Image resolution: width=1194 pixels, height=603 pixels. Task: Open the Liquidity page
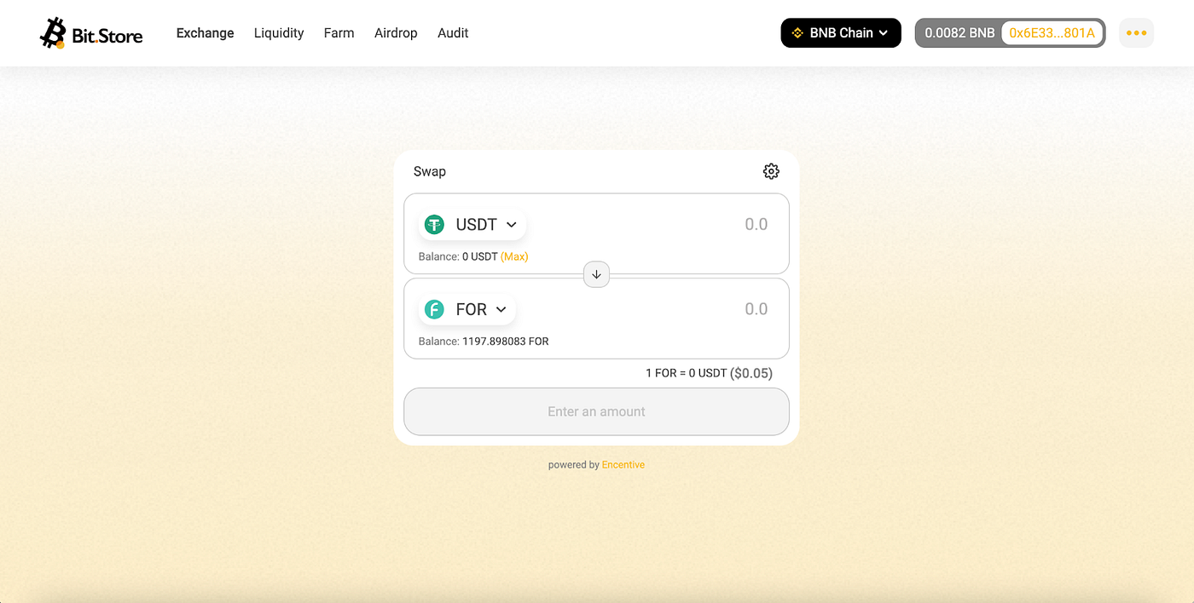click(x=279, y=33)
